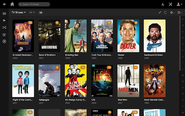Open Neon Genesis Evangelion poster
Image resolution: width=185 pixels, height=116 pixels.
[155, 81]
